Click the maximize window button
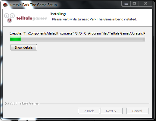The height and width of the screenshot is (121, 156). 134,4
